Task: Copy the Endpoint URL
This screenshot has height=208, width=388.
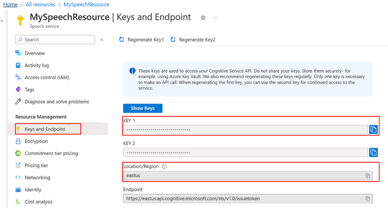Action: coord(368,198)
